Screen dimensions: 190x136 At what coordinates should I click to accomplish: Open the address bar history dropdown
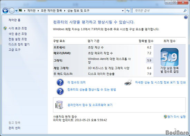[123, 11]
